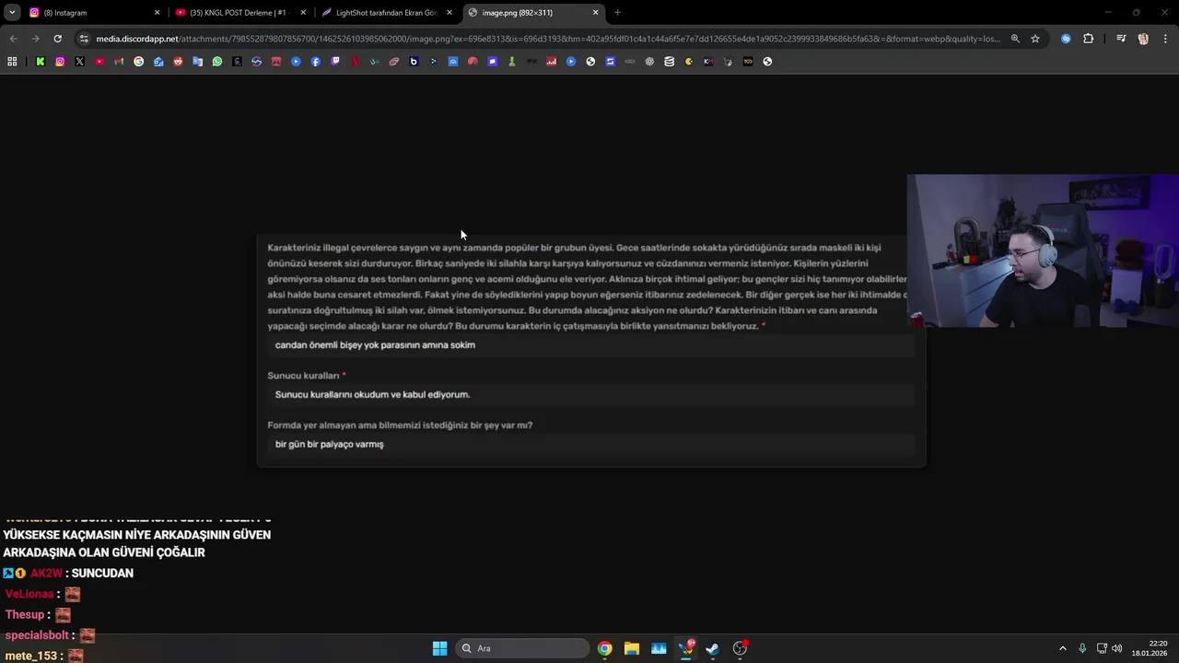The image size is (1179, 663).
Task: Click the 'Sunucu kurallarını okudum ve kabul ediyorum.' text
Action: pos(372,394)
